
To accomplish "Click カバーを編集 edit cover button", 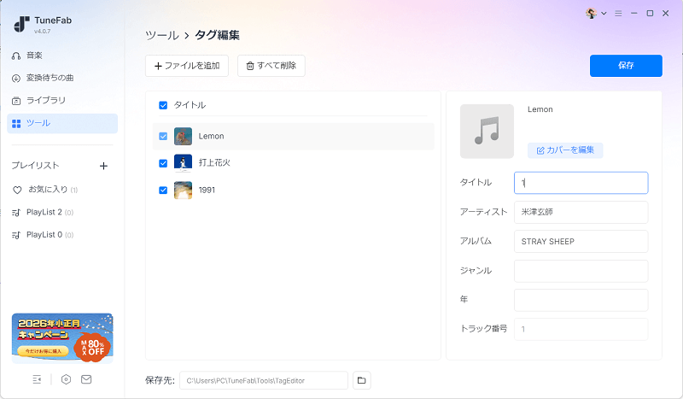I will tap(565, 150).
